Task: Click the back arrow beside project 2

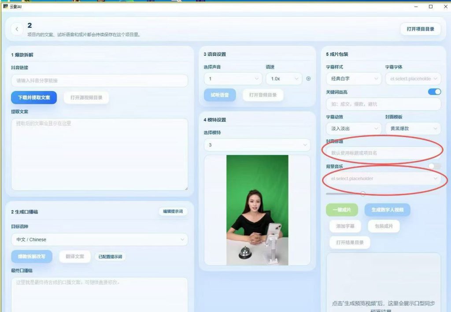Action: pos(17,29)
